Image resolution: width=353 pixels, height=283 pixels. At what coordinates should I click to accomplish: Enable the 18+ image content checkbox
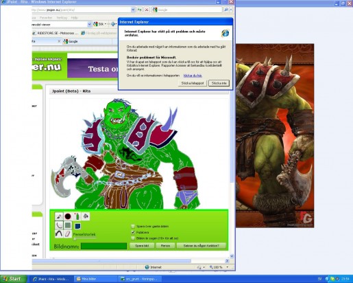pos(133,238)
